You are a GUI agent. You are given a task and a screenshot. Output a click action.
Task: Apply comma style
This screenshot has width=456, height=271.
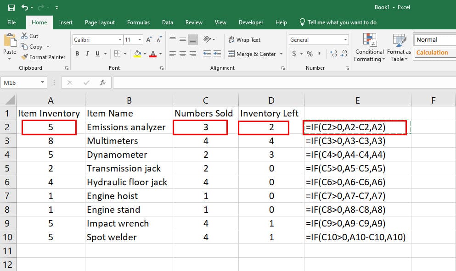(320, 54)
